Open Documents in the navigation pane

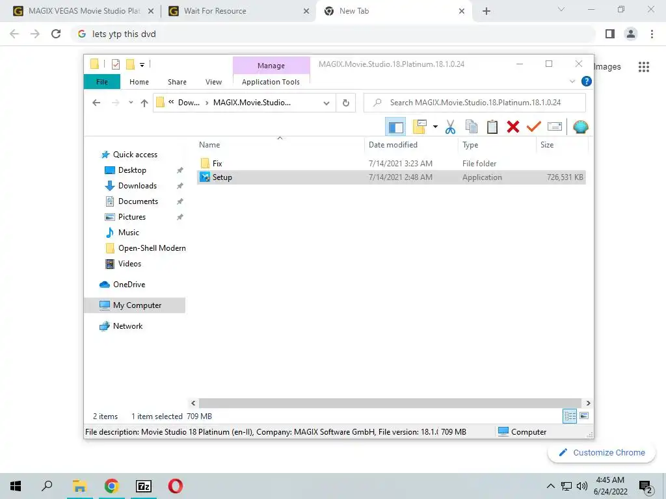(x=138, y=201)
